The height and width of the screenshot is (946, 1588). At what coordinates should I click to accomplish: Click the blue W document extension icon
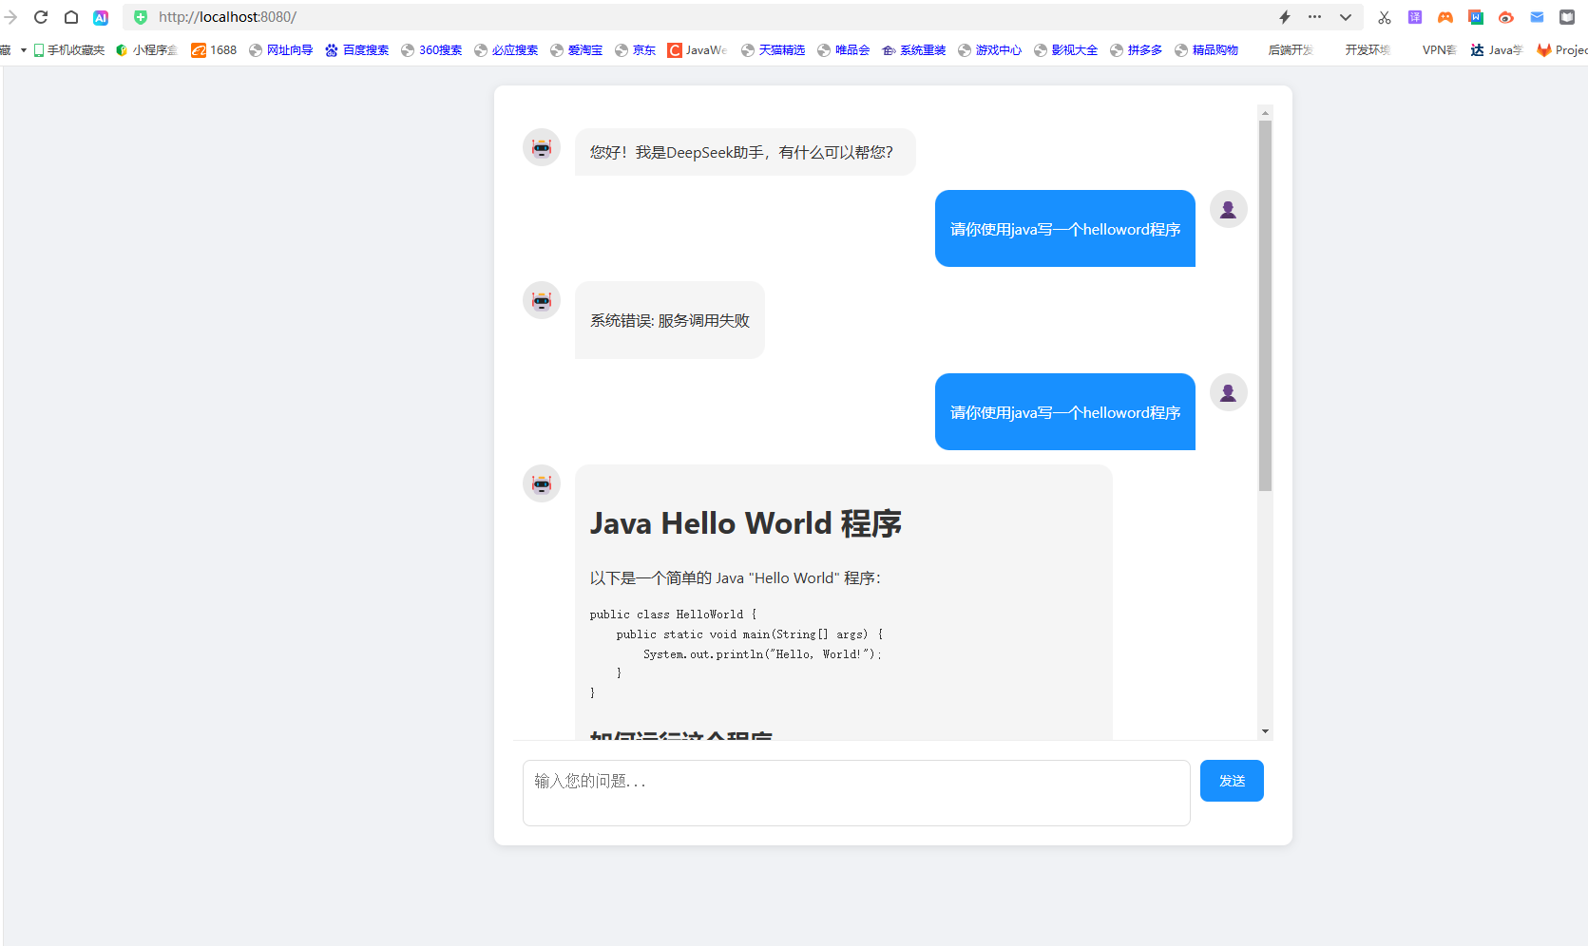click(1476, 17)
